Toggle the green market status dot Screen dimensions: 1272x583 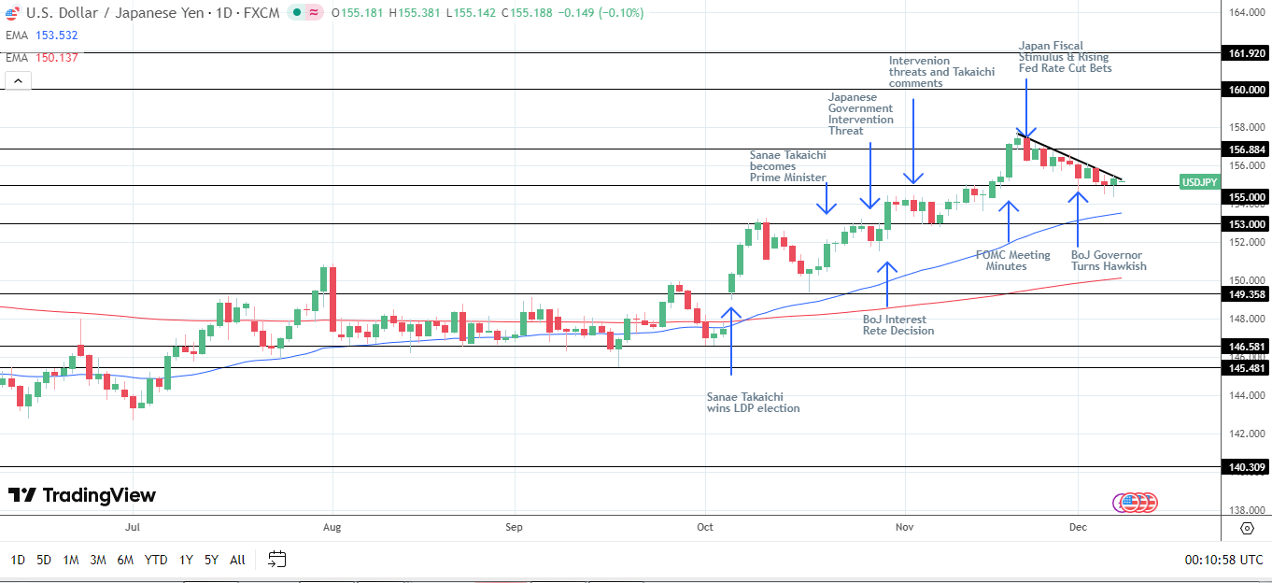pyautogui.click(x=297, y=12)
